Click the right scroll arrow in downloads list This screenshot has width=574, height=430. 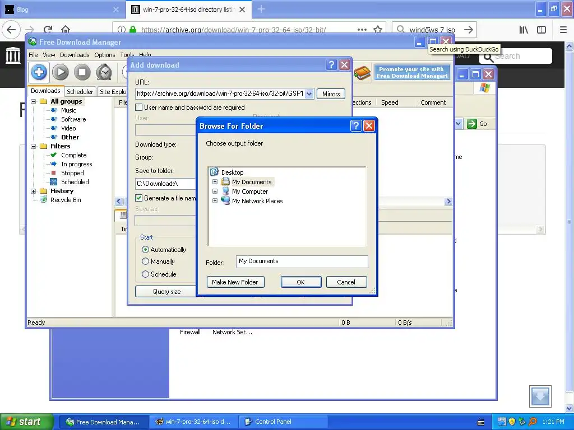(448, 201)
